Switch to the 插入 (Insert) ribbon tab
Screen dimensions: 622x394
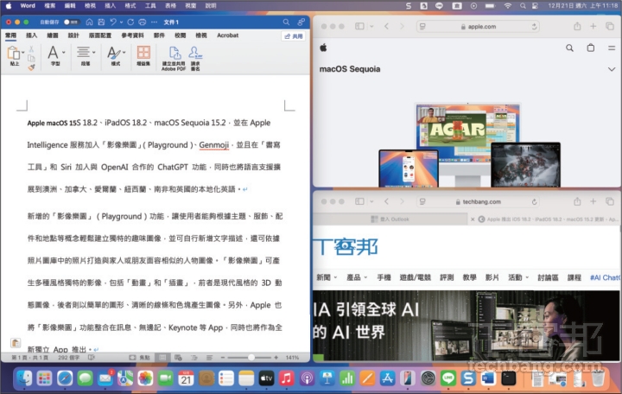coord(31,35)
